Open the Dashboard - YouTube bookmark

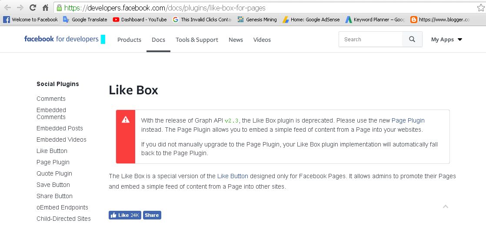click(140, 20)
